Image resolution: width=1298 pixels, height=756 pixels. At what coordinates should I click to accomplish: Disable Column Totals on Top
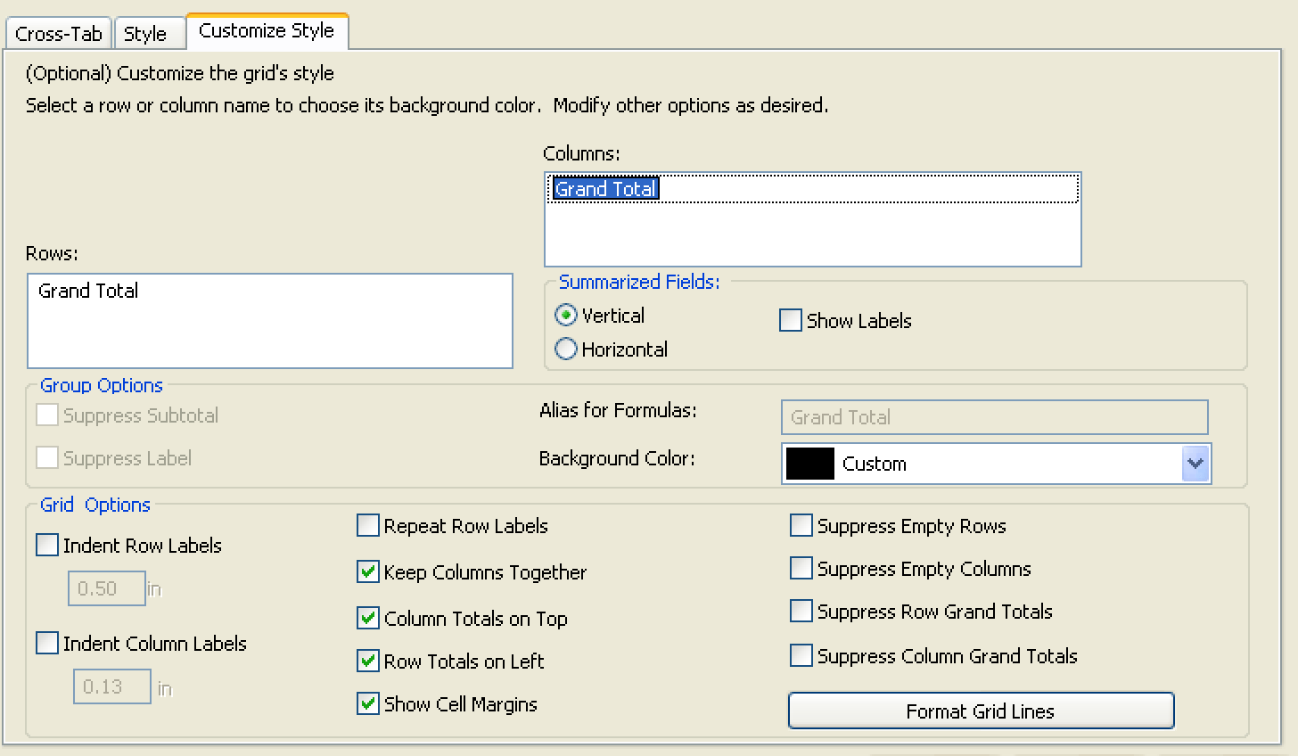(368, 618)
